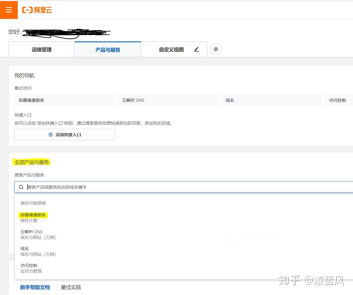Open the 新手帮助文档 link

[x=35, y=287]
